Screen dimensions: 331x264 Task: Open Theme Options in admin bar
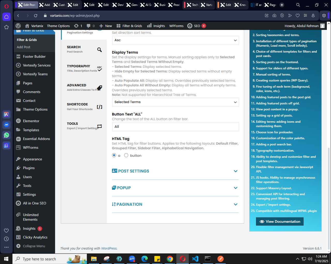tap(58, 26)
